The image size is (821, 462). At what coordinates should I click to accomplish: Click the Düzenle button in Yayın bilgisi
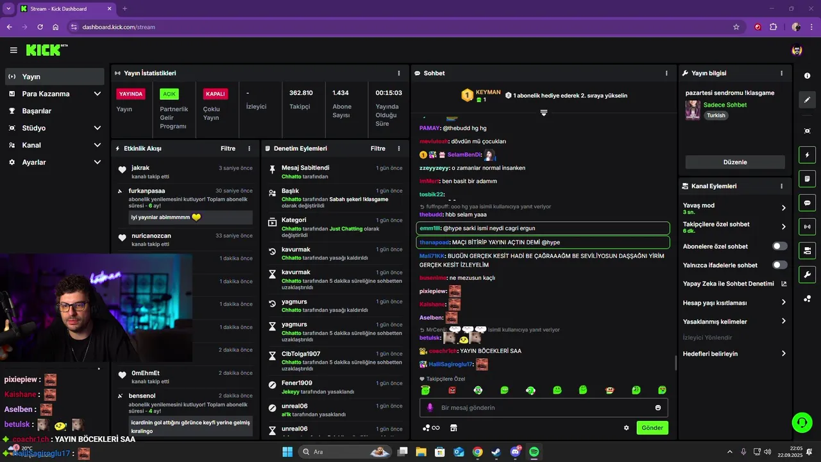click(x=735, y=162)
